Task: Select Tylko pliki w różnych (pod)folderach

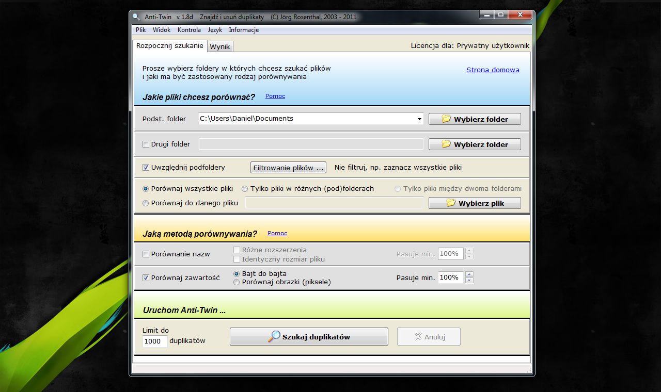Action: point(245,189)
